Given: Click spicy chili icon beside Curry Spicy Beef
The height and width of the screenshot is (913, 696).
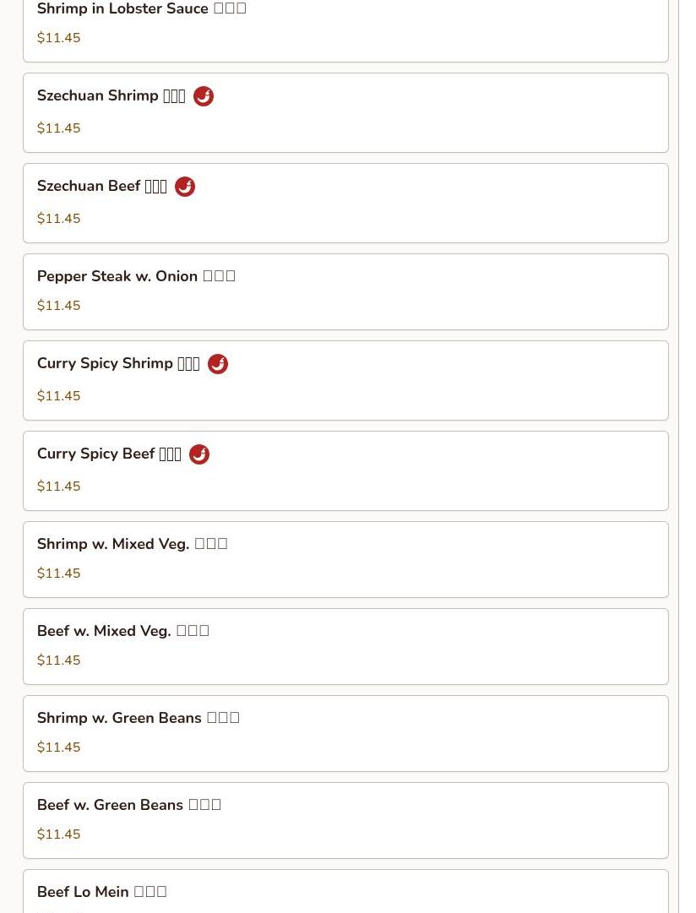Looking at the screenshot, I should click(198, 454).
